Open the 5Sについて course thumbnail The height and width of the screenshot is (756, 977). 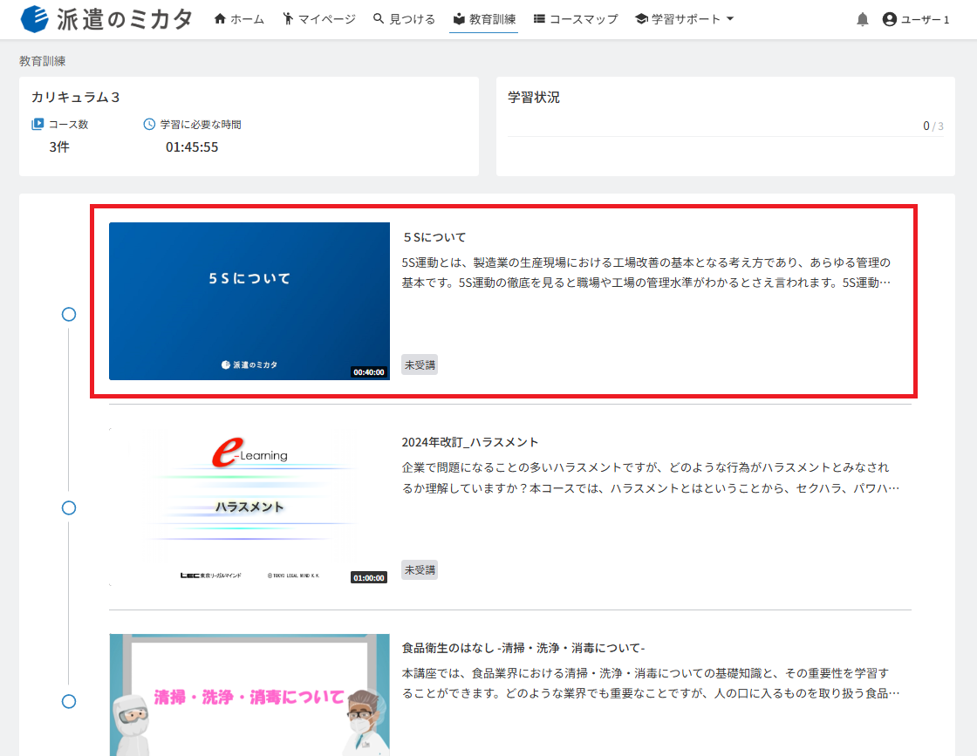pyautogui.click(x=249, y=301)
